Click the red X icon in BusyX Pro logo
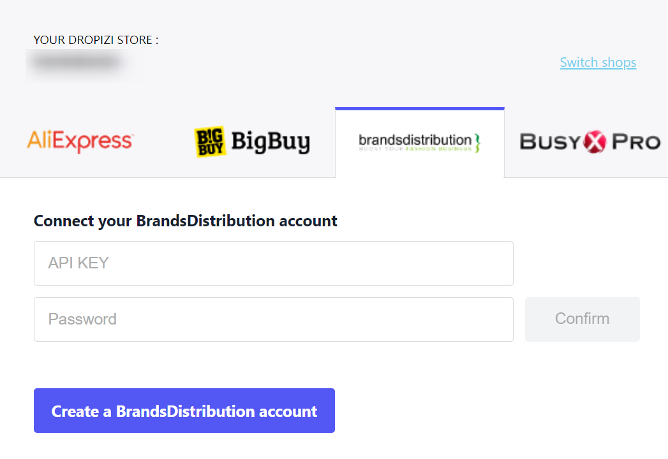 595,142
